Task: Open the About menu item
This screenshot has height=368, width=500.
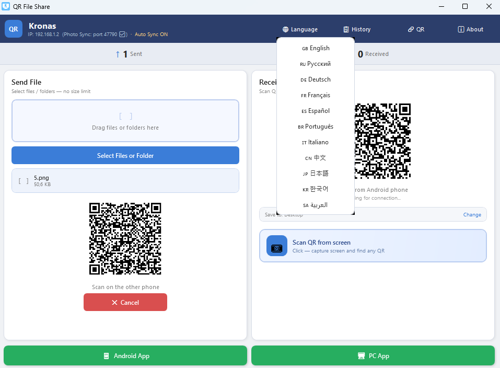Action: (x=470, y=29)
